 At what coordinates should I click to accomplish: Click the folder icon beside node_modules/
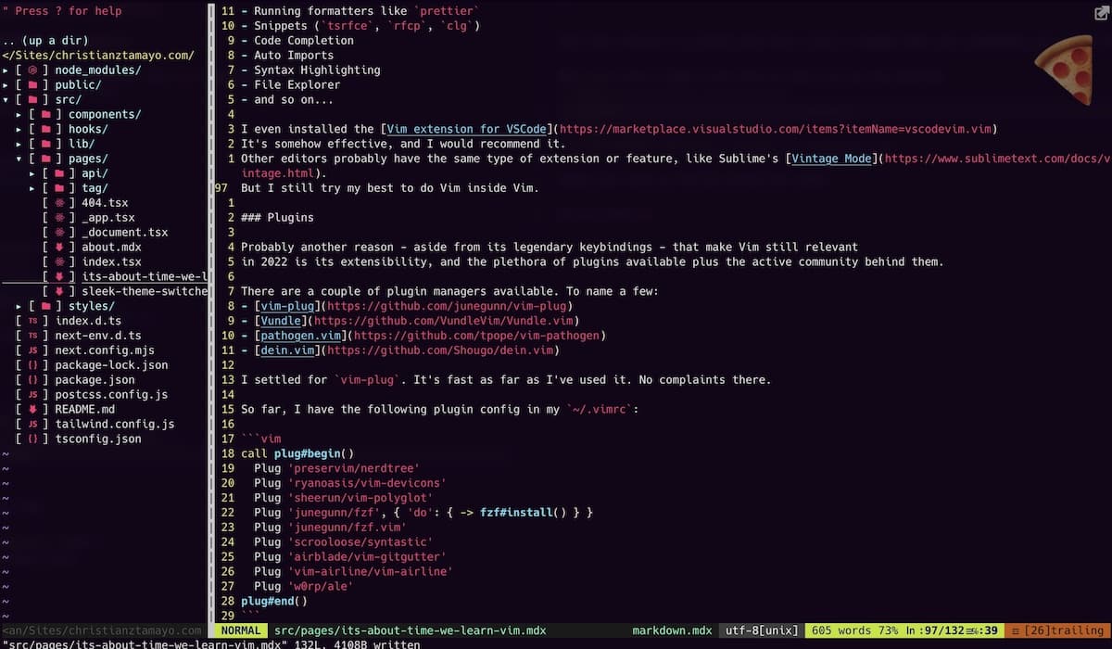[33, 70]
